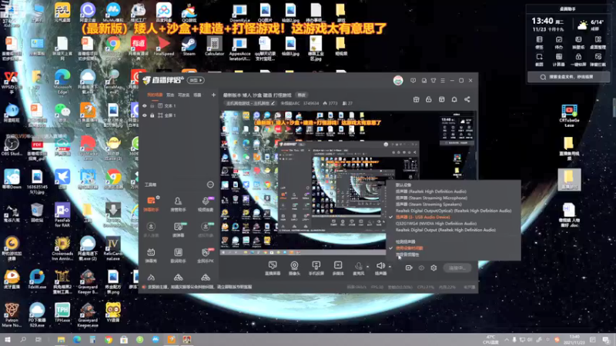616x346 pixels.
Task: Open the 弹幕助手 tool in the toolbox
Action: point(151,204)
